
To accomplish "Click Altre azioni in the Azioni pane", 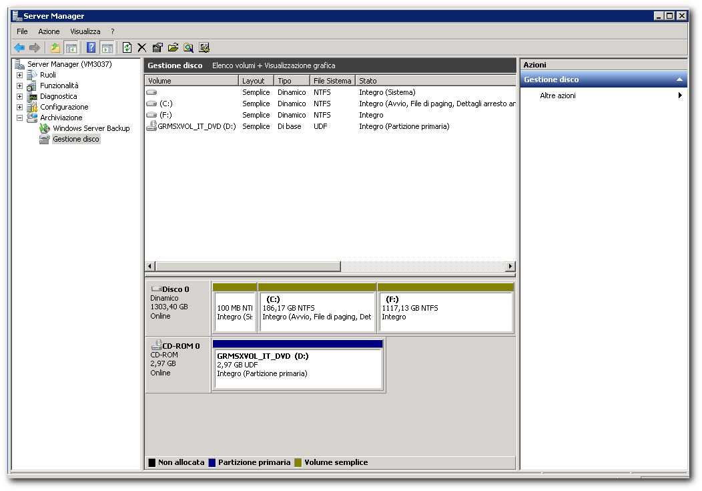I will (x=557, y=96).
